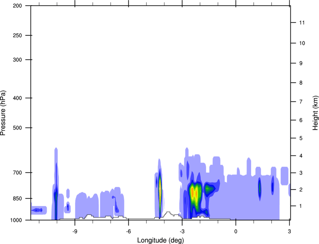
Task: Select the 400 pressure tick label
Action: click(x=17, y=98)
